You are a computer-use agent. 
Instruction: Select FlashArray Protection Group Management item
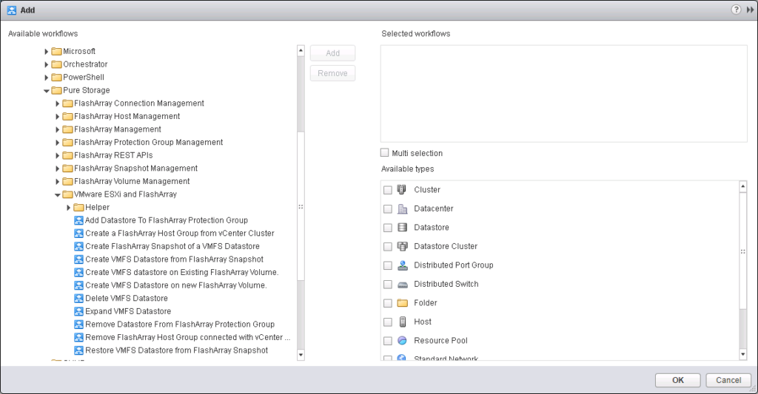click(x=148, y=143)
